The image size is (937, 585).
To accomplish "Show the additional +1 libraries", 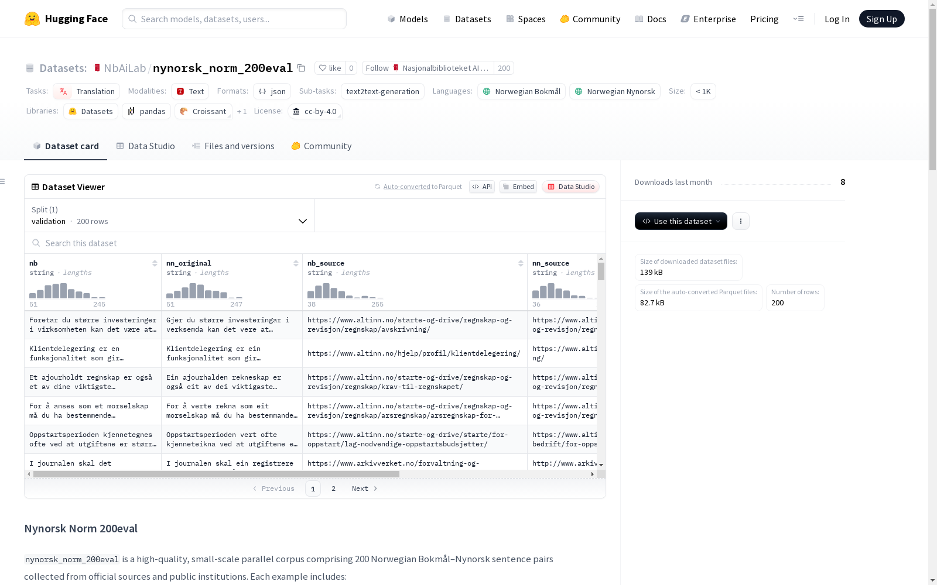I will [242, 111].
